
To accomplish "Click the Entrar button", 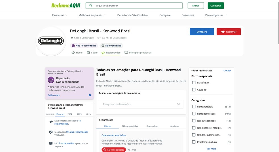I will 196,5.
